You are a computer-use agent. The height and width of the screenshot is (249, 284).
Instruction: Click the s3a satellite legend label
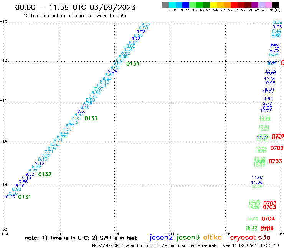[264, 238]
